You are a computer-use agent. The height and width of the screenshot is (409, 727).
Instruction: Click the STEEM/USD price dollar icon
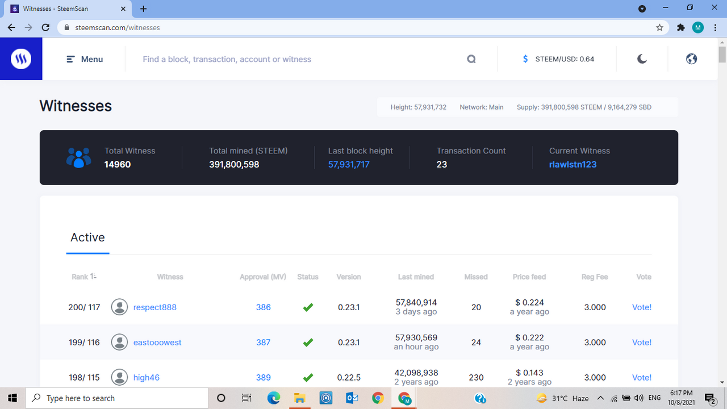click(525, 59)
